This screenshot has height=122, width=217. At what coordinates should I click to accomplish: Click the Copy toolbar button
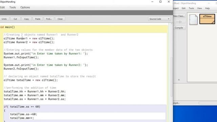(x=26, y=19)
